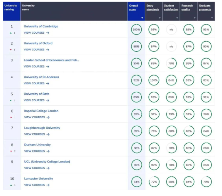Click St Andrews' 100% entry standards circle

pyautogui.click(x=154, y=80)
